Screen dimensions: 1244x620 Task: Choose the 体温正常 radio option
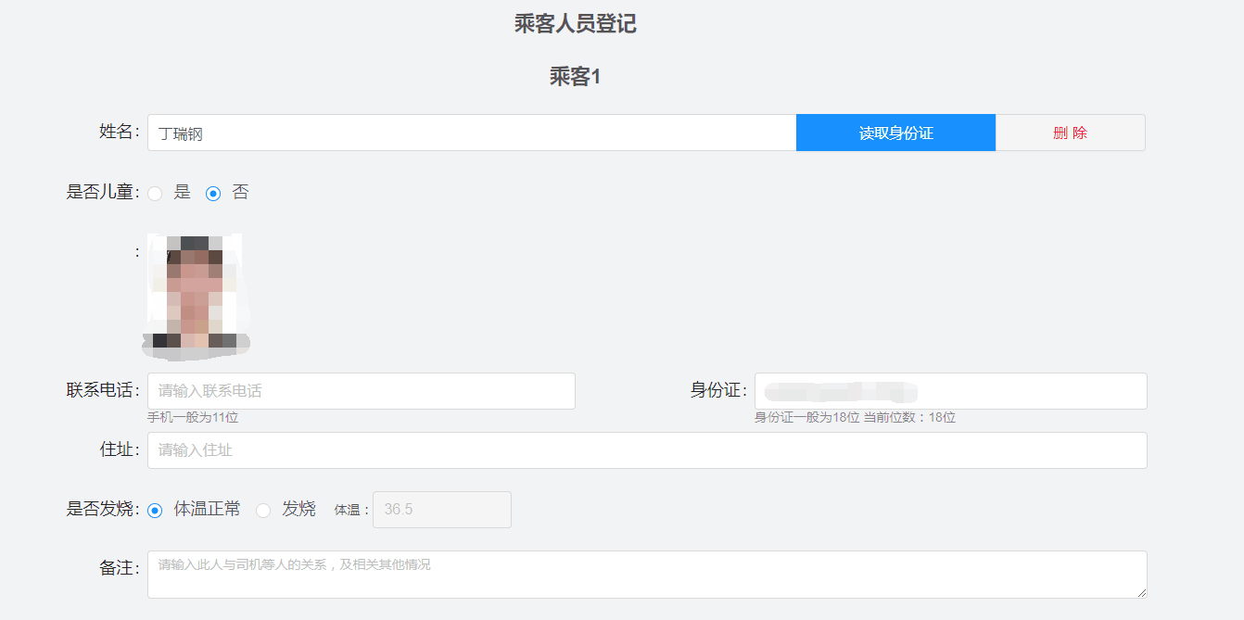pos(156,510)
